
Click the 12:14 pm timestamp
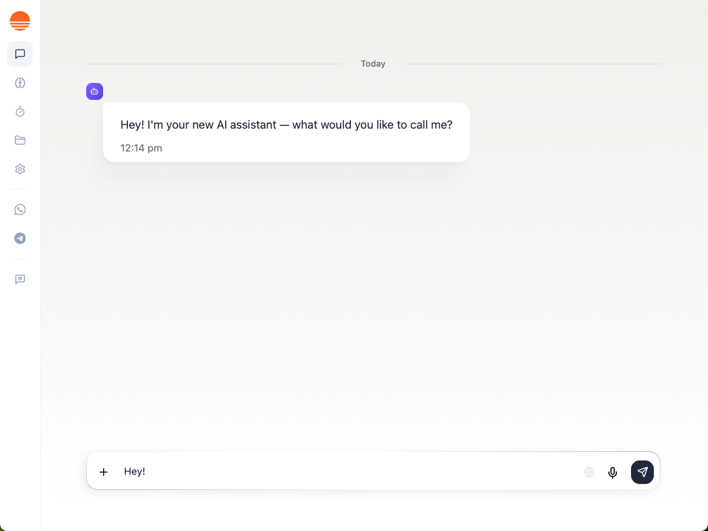click(x=141, y=148)
